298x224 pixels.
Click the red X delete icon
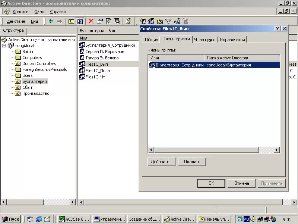[x=91, y=21]
